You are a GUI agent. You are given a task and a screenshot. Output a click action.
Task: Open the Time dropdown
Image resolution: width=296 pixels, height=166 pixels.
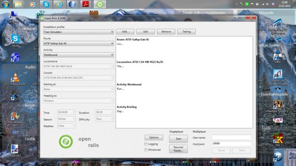(x=67, y=112)
